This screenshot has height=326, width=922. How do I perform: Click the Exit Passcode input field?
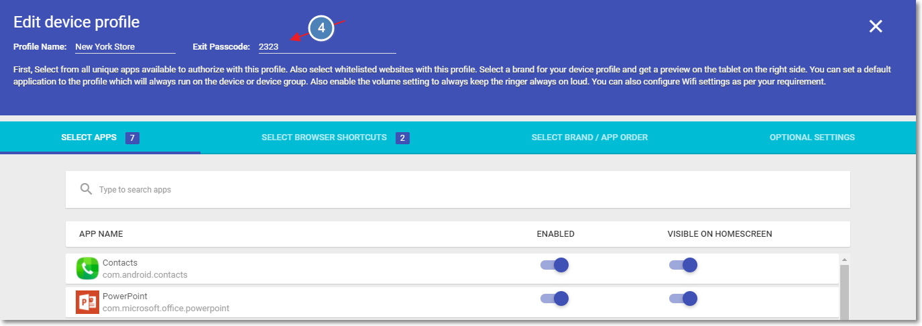click(x=326, y=47)
